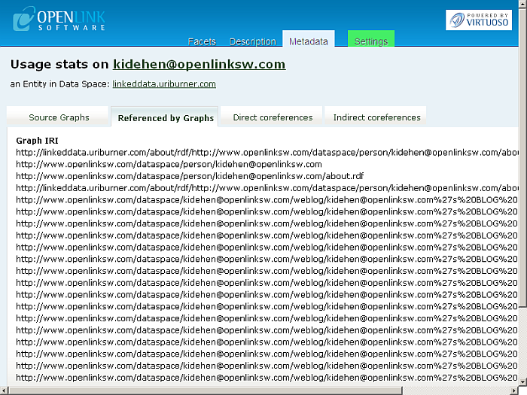
Task: Open the Facets tab
Action: click(x=202, y=41)
